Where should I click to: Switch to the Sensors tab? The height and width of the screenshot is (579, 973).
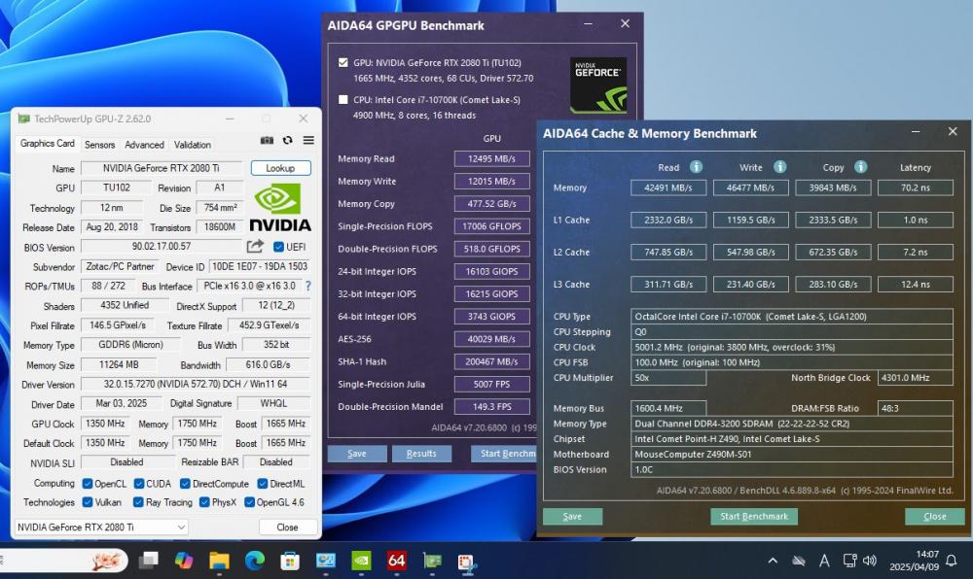click(100, 145)
